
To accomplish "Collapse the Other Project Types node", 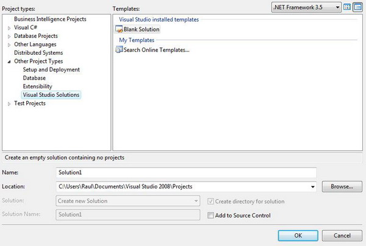I will coord(9,61).
